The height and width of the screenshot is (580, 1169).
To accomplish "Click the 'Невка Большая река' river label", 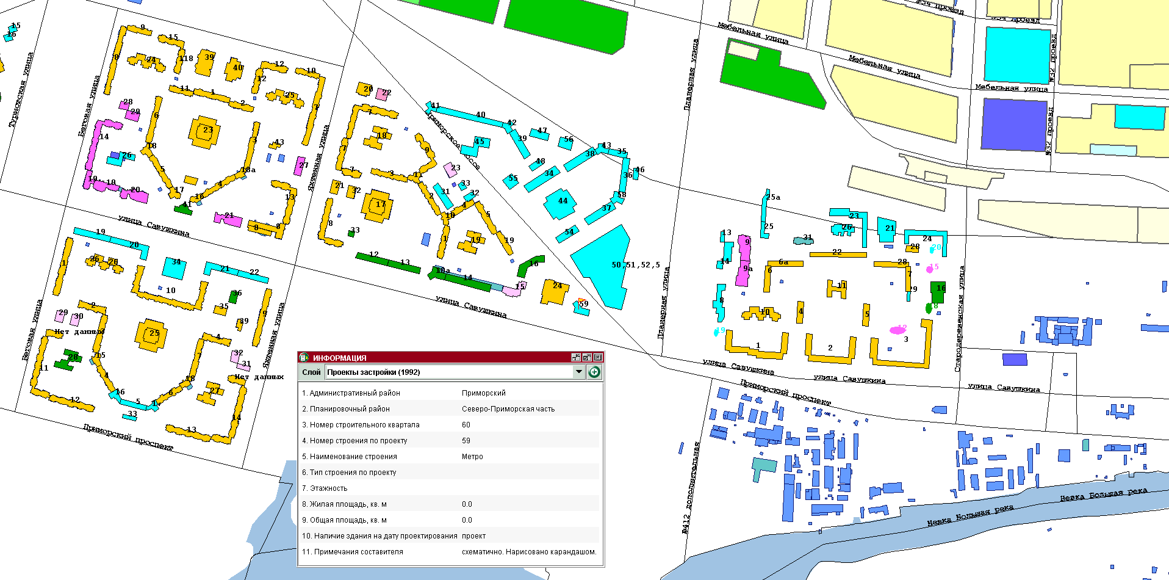I will pyautogui.click(x=970, y=515).
